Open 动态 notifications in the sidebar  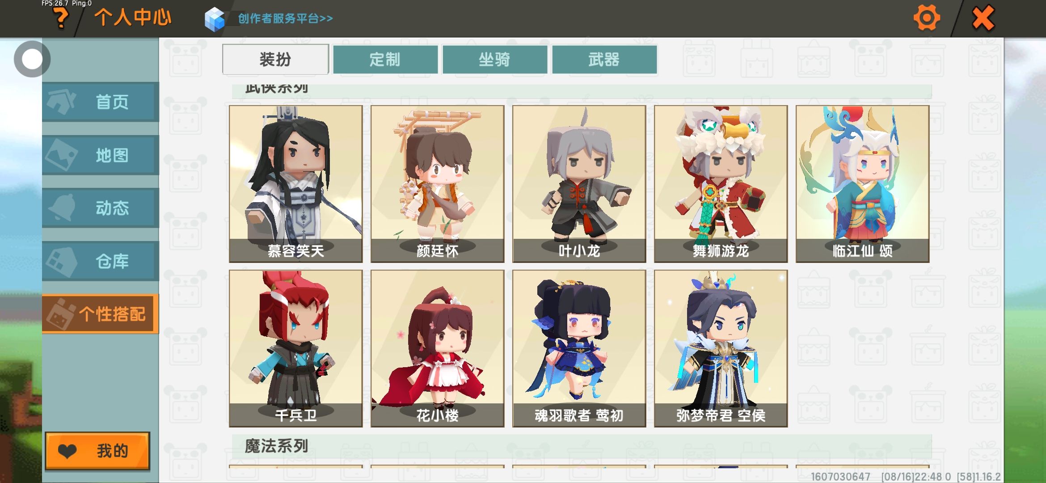[101, 208]
